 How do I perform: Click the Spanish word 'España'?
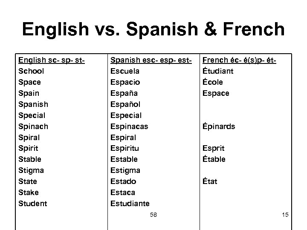tap(125, 93)
